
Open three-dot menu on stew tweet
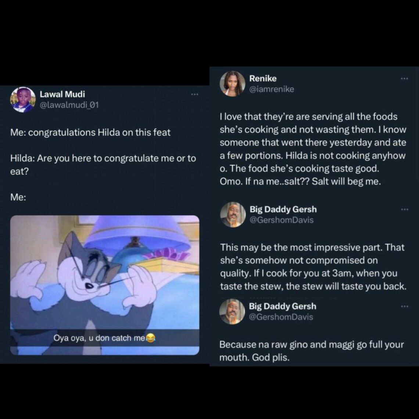[405, 209]
